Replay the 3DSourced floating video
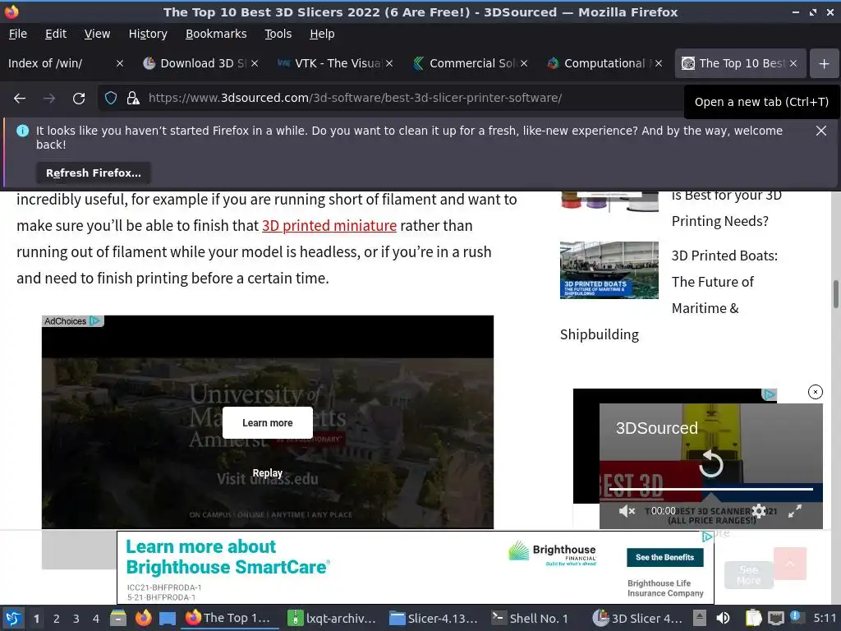841x631 pixels. tap(710, 463)
